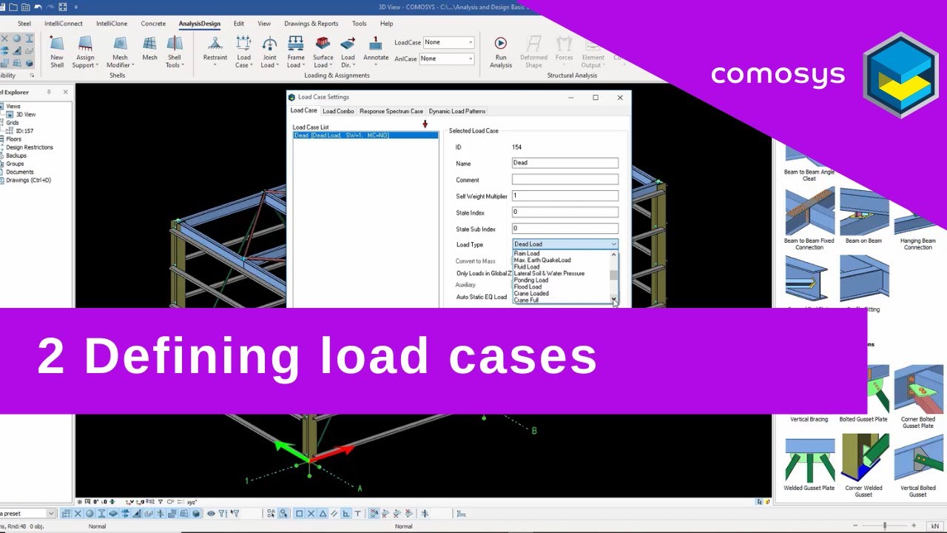This screenshot has height=533, width=947.
Task: Open the Help menu
Action: click(386, 24)
